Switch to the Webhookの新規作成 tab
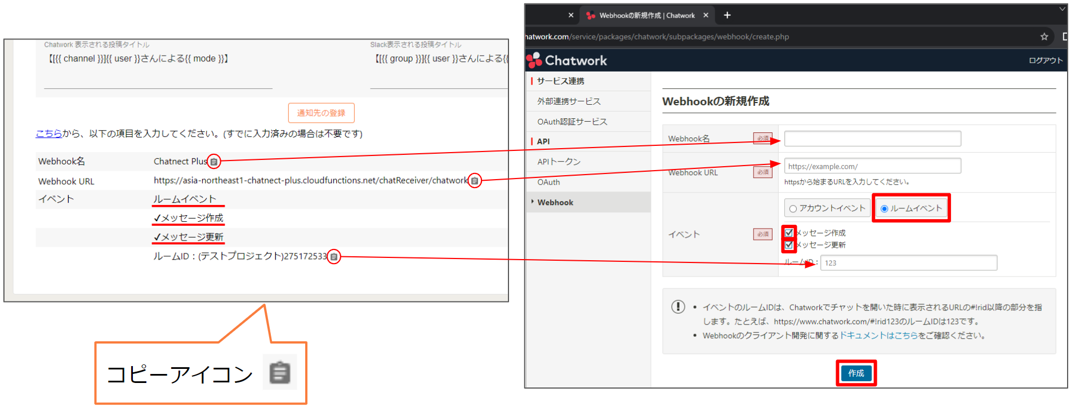 coord(646,15)
